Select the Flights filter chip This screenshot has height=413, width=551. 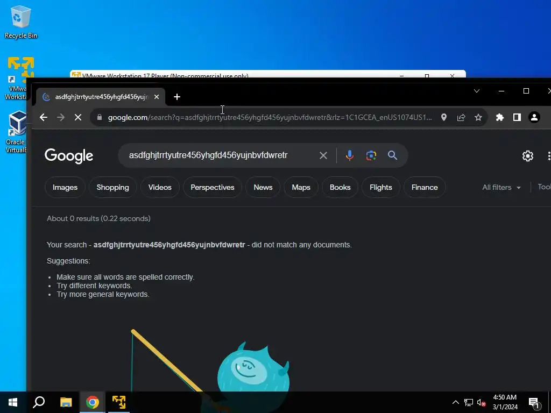pos(380,188)
